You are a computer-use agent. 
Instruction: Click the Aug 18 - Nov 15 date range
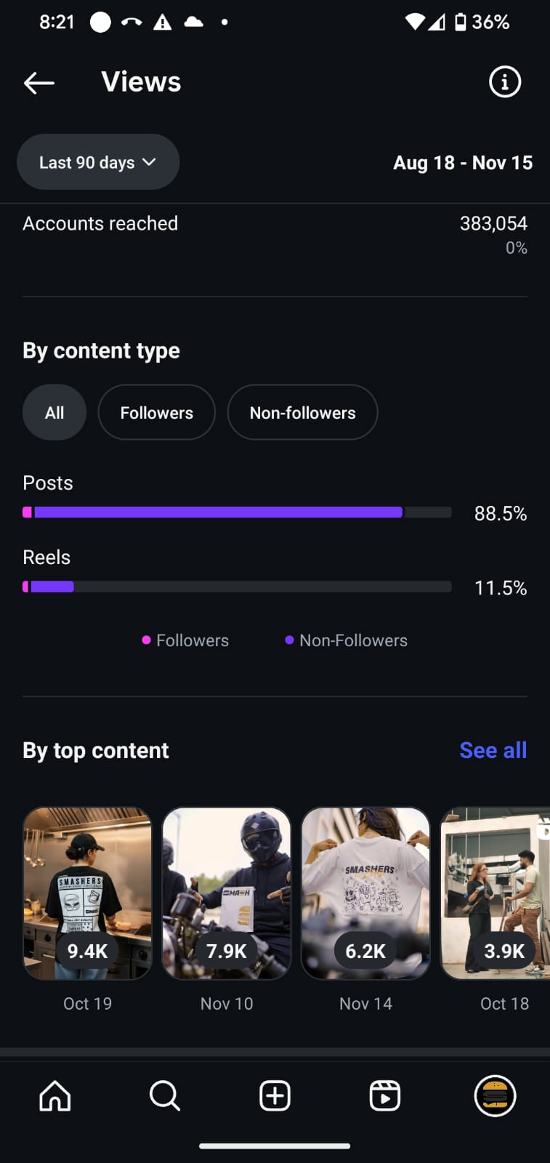click(462, 163)
